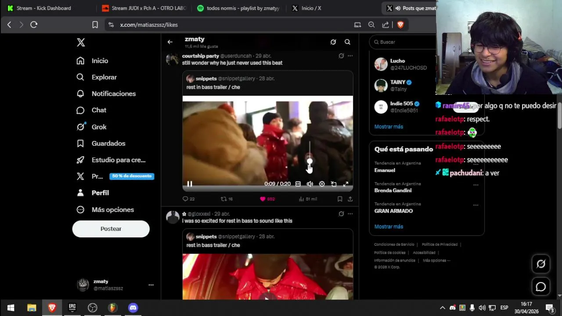
Task: Click back arrow in profile header
Action: coord(170,42)
